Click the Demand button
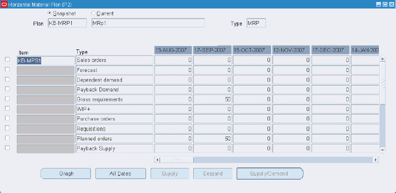The width and height of the screenshot is (396, 193). tap(213, 173)
